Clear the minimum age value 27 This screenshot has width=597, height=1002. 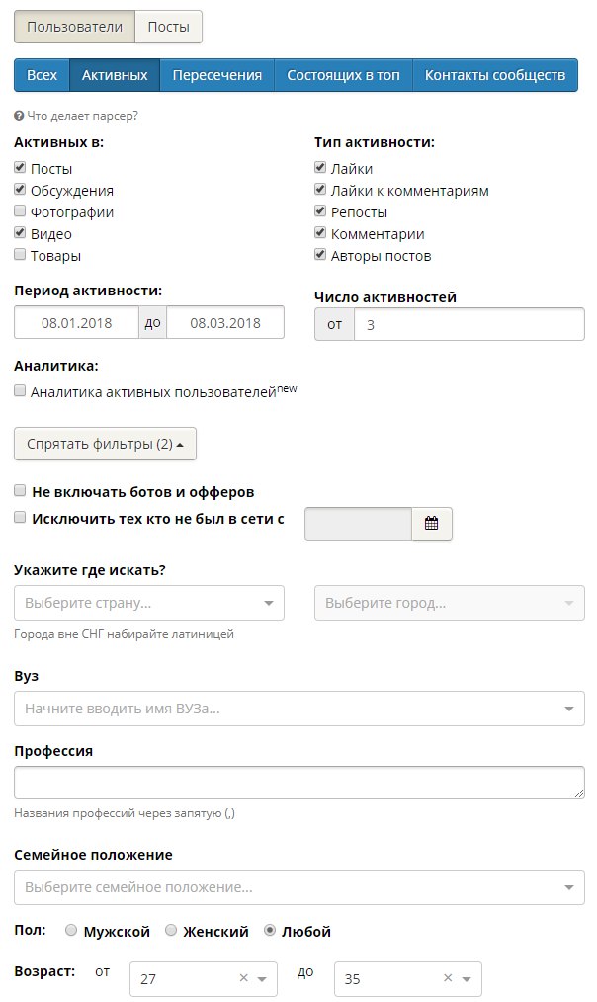[x=243, y=978]
